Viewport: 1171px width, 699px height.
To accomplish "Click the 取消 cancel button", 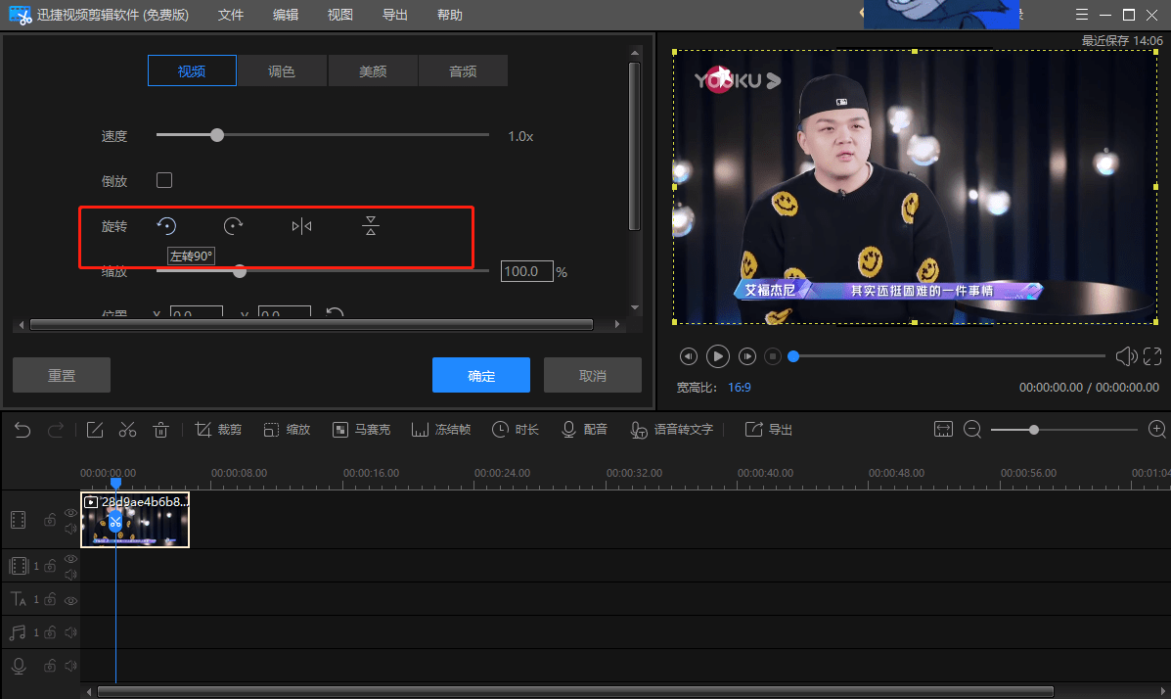I will click(593, 375).
